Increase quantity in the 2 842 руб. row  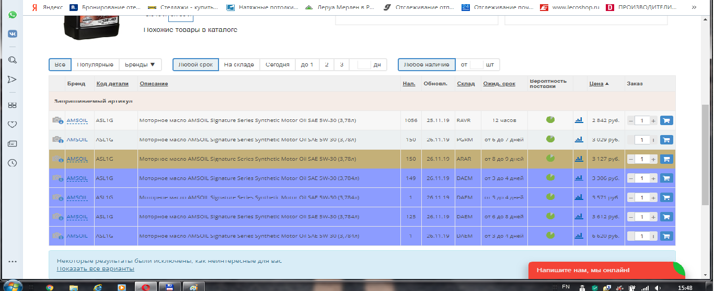[x=653, y=120]
